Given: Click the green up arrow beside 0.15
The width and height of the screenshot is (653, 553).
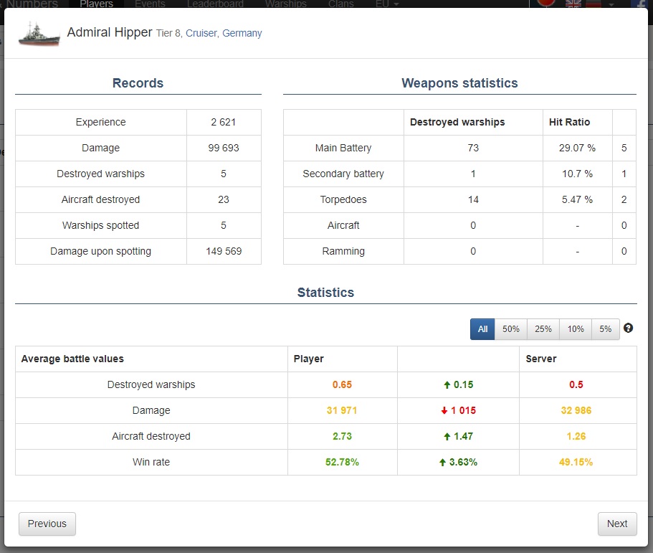Looking at the screenshot, I should [x=447, y=385].
